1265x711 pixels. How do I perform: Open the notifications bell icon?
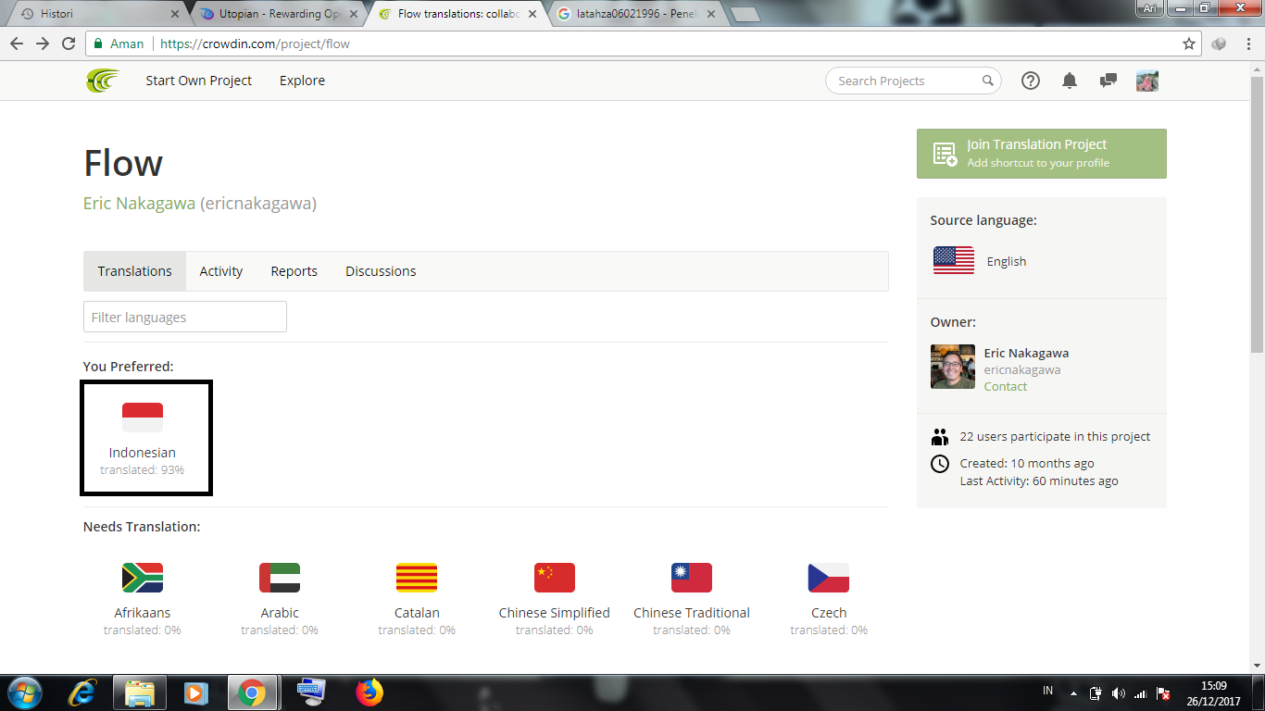coord(1070,81)
